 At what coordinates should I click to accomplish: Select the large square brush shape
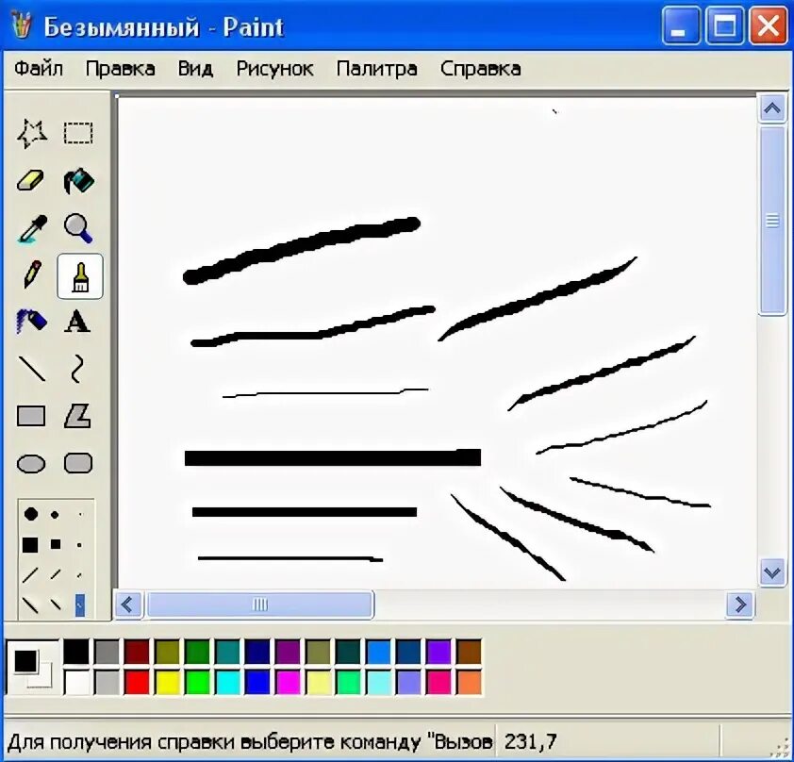coord(30,545)
